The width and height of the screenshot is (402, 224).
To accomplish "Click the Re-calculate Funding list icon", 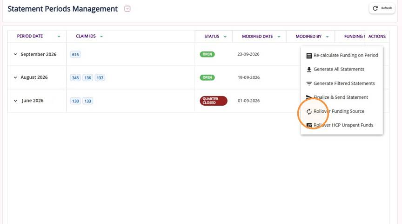I will (309, 56).
